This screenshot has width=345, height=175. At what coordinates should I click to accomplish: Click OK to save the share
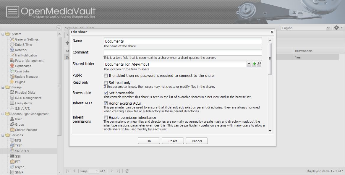click(149, 141)
